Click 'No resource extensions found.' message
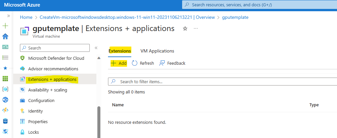Image resolution: width=337 pixels, height=138 pixels. (137, 122)
